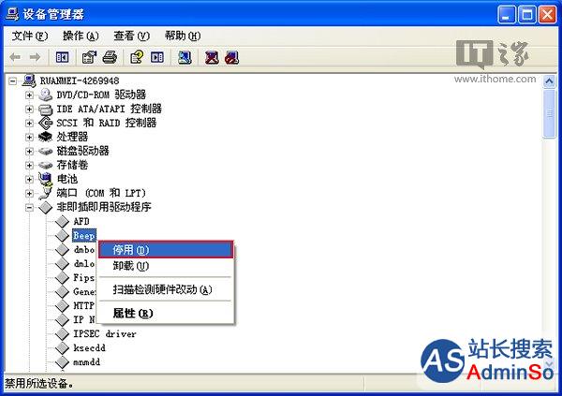562x396 pixels.
Task: Choose 卸载(U) in the context menu
Action: (166, 266)
